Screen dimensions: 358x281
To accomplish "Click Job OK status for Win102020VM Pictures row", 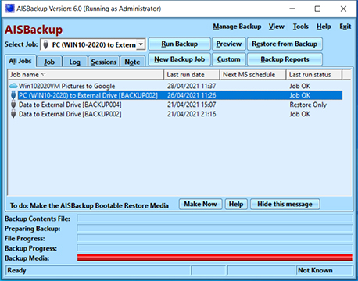I will coord(299,86).
